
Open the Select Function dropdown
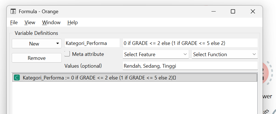click(225, 54)
